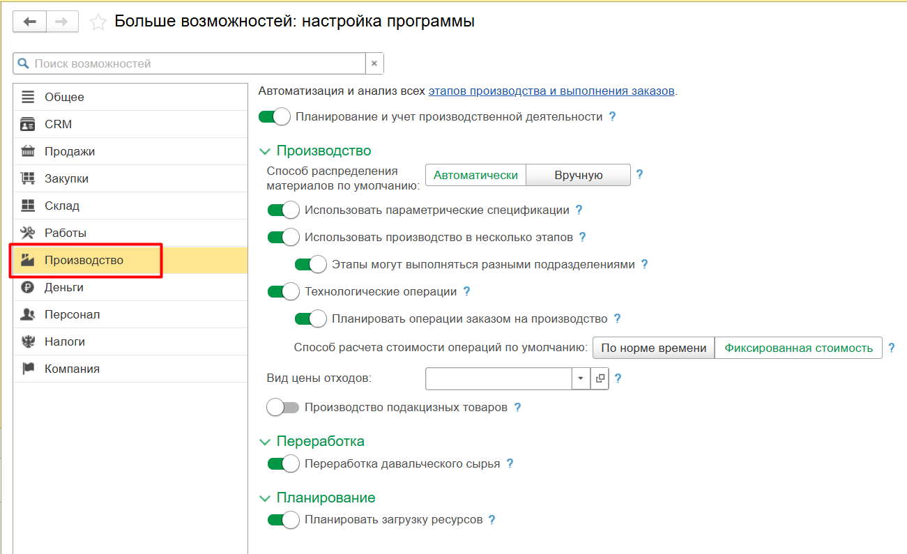Viewport: 907px width, 554px height.
Task: Toggle Планировать операции заказом на производство
Action: click(310, 318)
